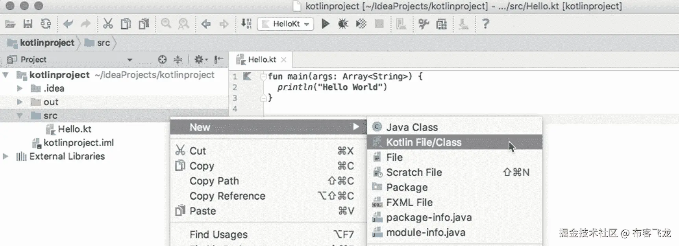The width and height of the screenshot is (679, 246).
Task: Click the Debug bug icon
Action: point(343,24)
